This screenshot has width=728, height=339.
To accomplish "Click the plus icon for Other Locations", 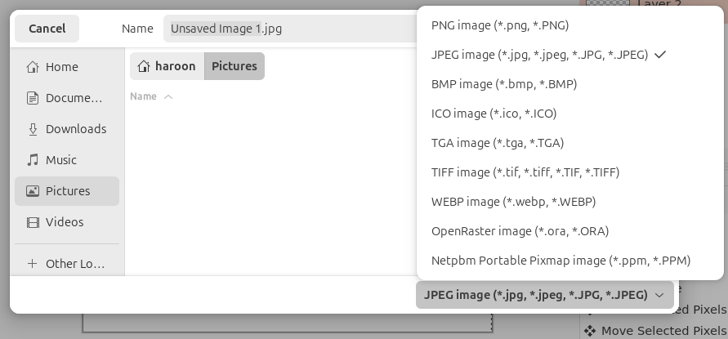I will [x=33, y=264].
